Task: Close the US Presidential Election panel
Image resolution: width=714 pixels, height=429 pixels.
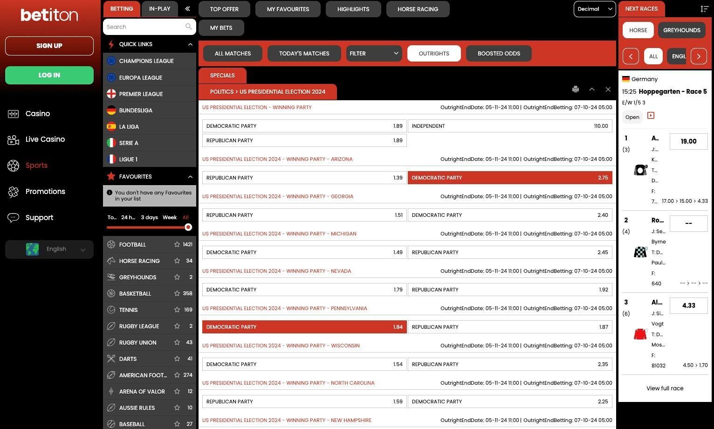Action: click(x=608, y=89)
